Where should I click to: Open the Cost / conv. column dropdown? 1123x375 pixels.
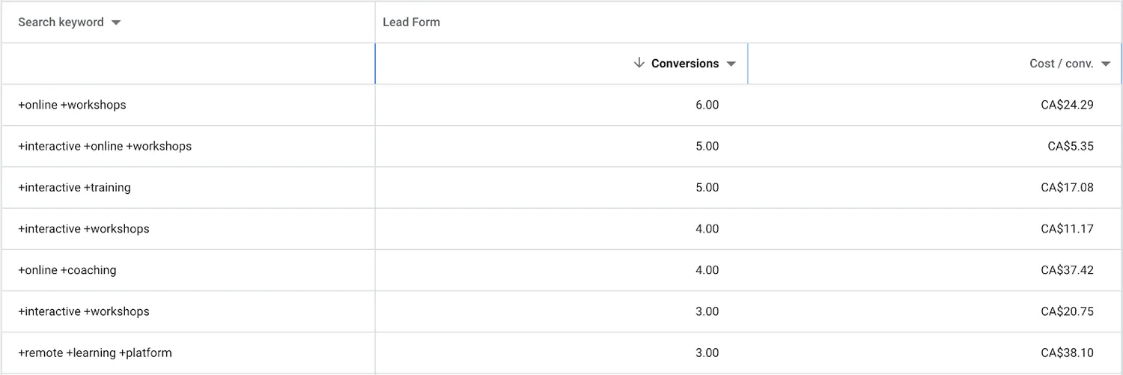coord(1106,64)
